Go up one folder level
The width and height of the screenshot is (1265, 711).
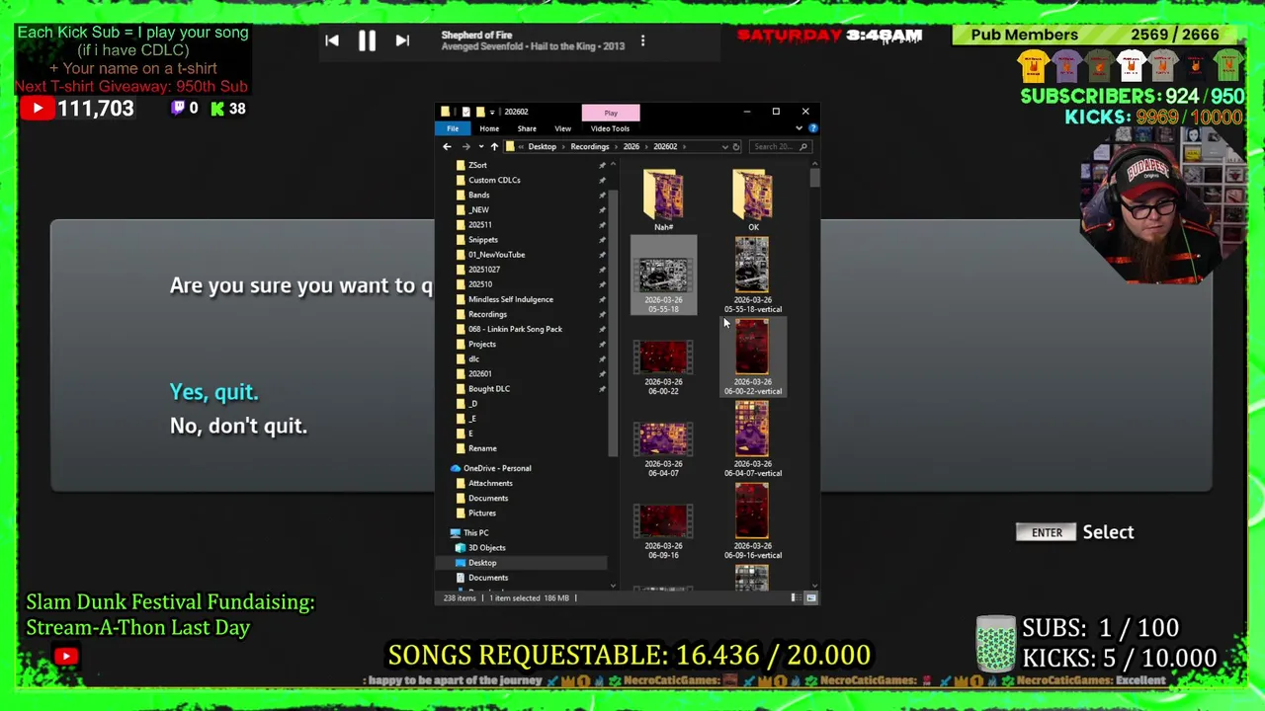(x=494, y=146)
